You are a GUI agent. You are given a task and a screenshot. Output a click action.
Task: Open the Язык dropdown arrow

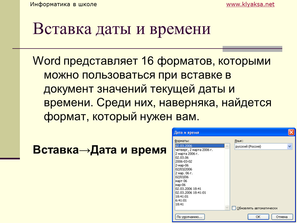pyautogui.click(x=290, y=146)
